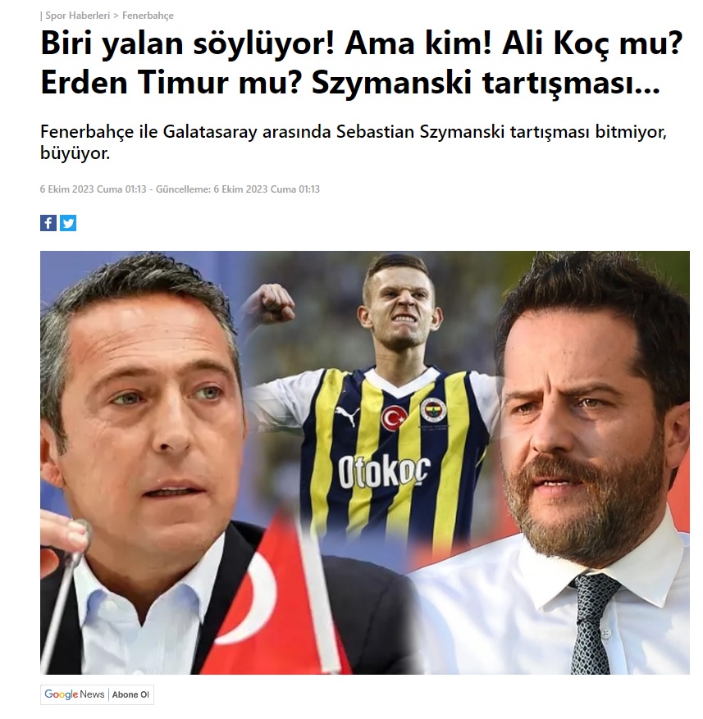This screenshot has width=703, height=719.
Task: Share the article on Twitter
Action: pos(68,223)
